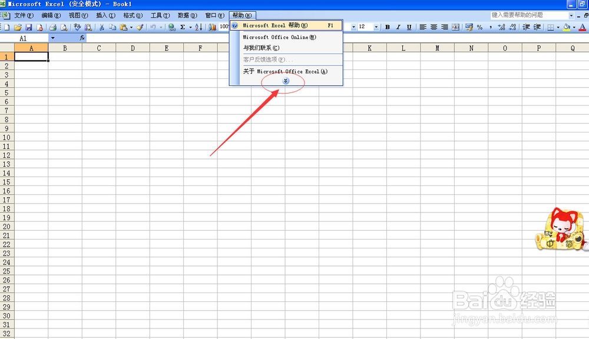Run the spelling check
589x339 pixels.
(77, 27)
